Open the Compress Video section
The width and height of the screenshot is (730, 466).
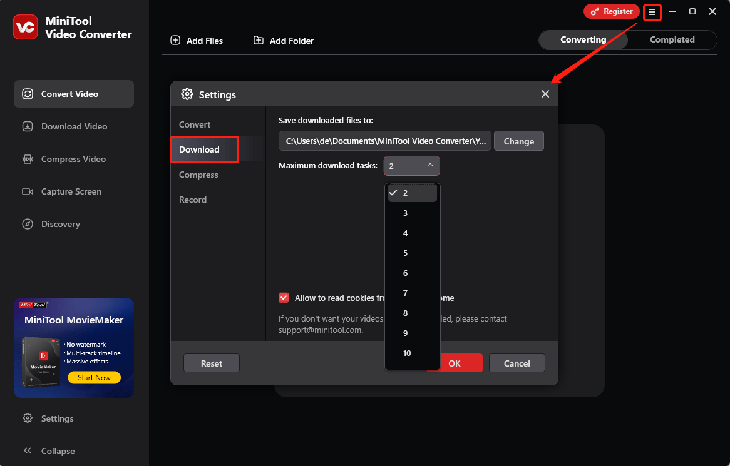pos(73,159)
